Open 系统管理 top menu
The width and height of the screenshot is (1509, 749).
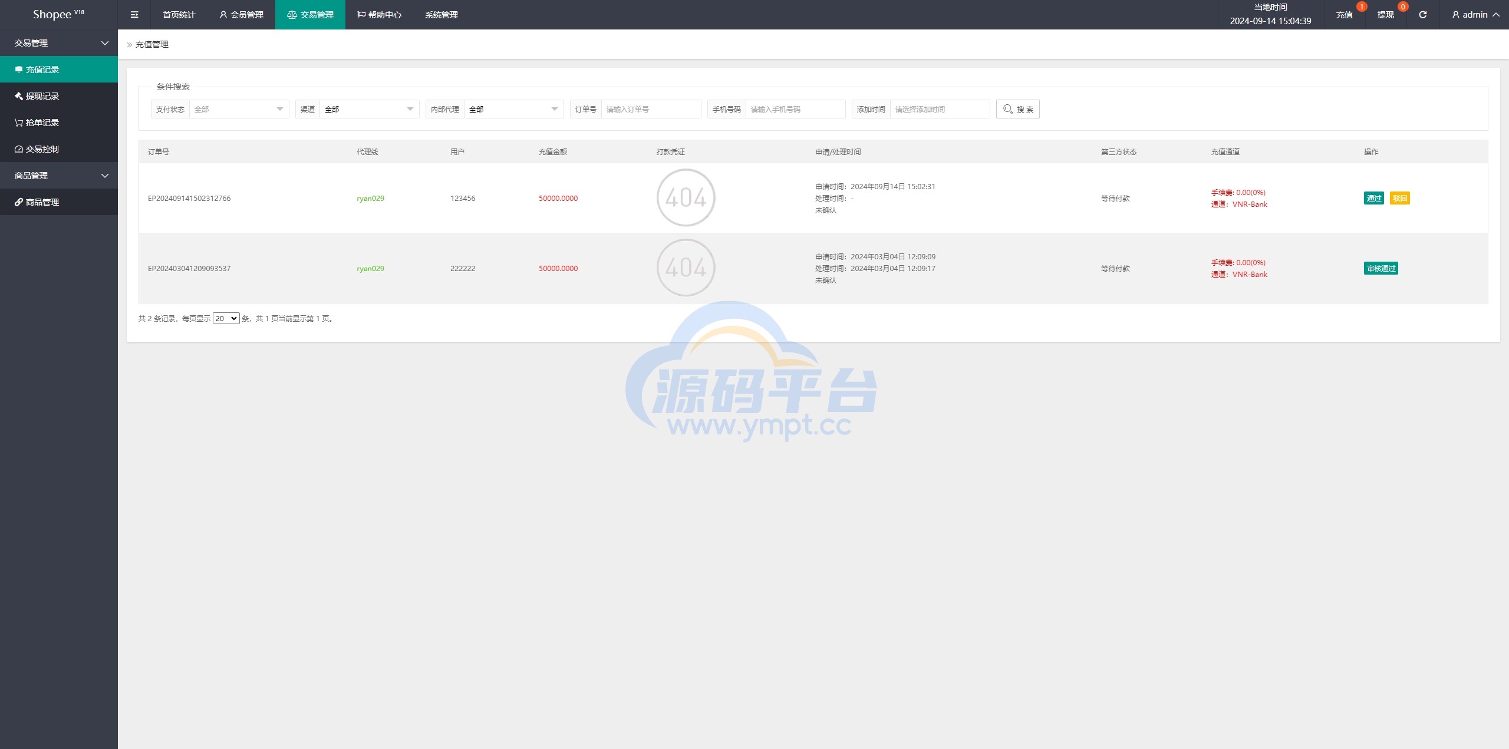(442, 15)
